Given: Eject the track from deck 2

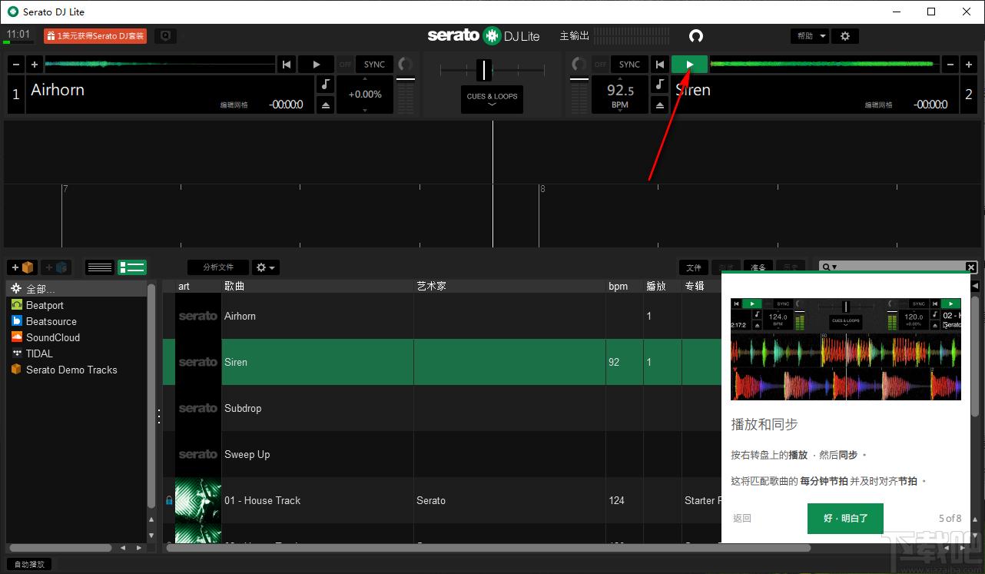Looking at the screenshot, I should [x=659, y=105].
